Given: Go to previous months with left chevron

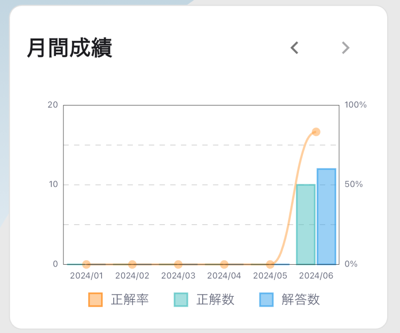Looking at the screenshot, I should click(295, 48).
